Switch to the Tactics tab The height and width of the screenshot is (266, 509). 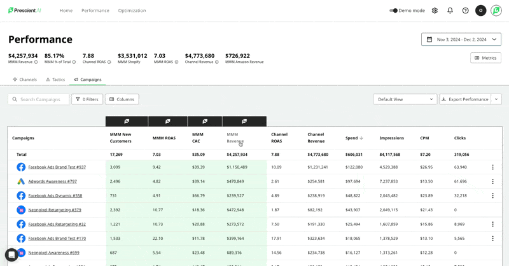(55, 80)
